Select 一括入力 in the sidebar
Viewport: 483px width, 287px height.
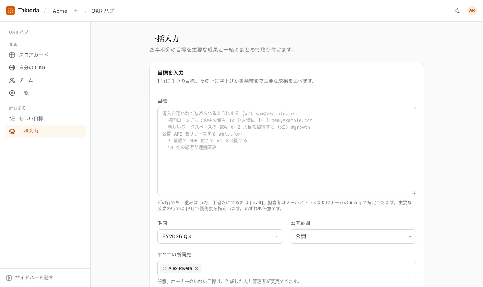click(x=45, y=131)
